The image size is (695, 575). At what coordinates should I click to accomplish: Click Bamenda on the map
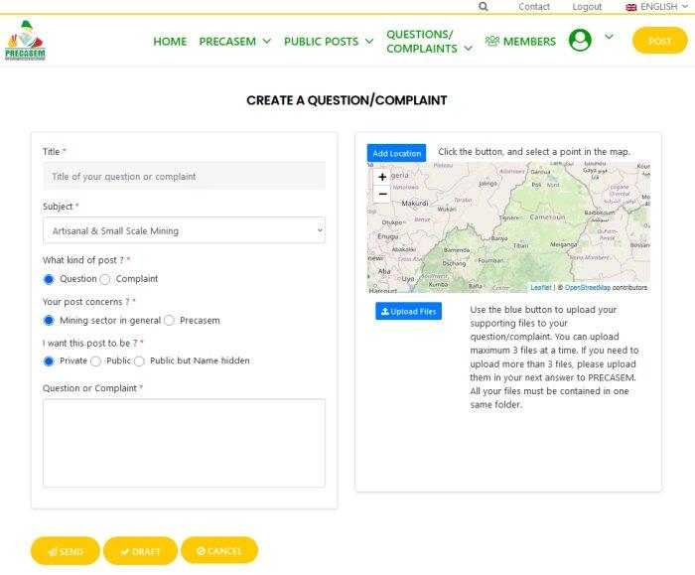click(x=456, y=250)
